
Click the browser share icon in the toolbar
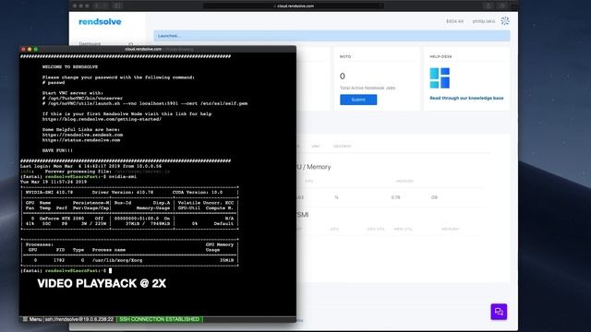pyautogui.click(x=488, y=6)
